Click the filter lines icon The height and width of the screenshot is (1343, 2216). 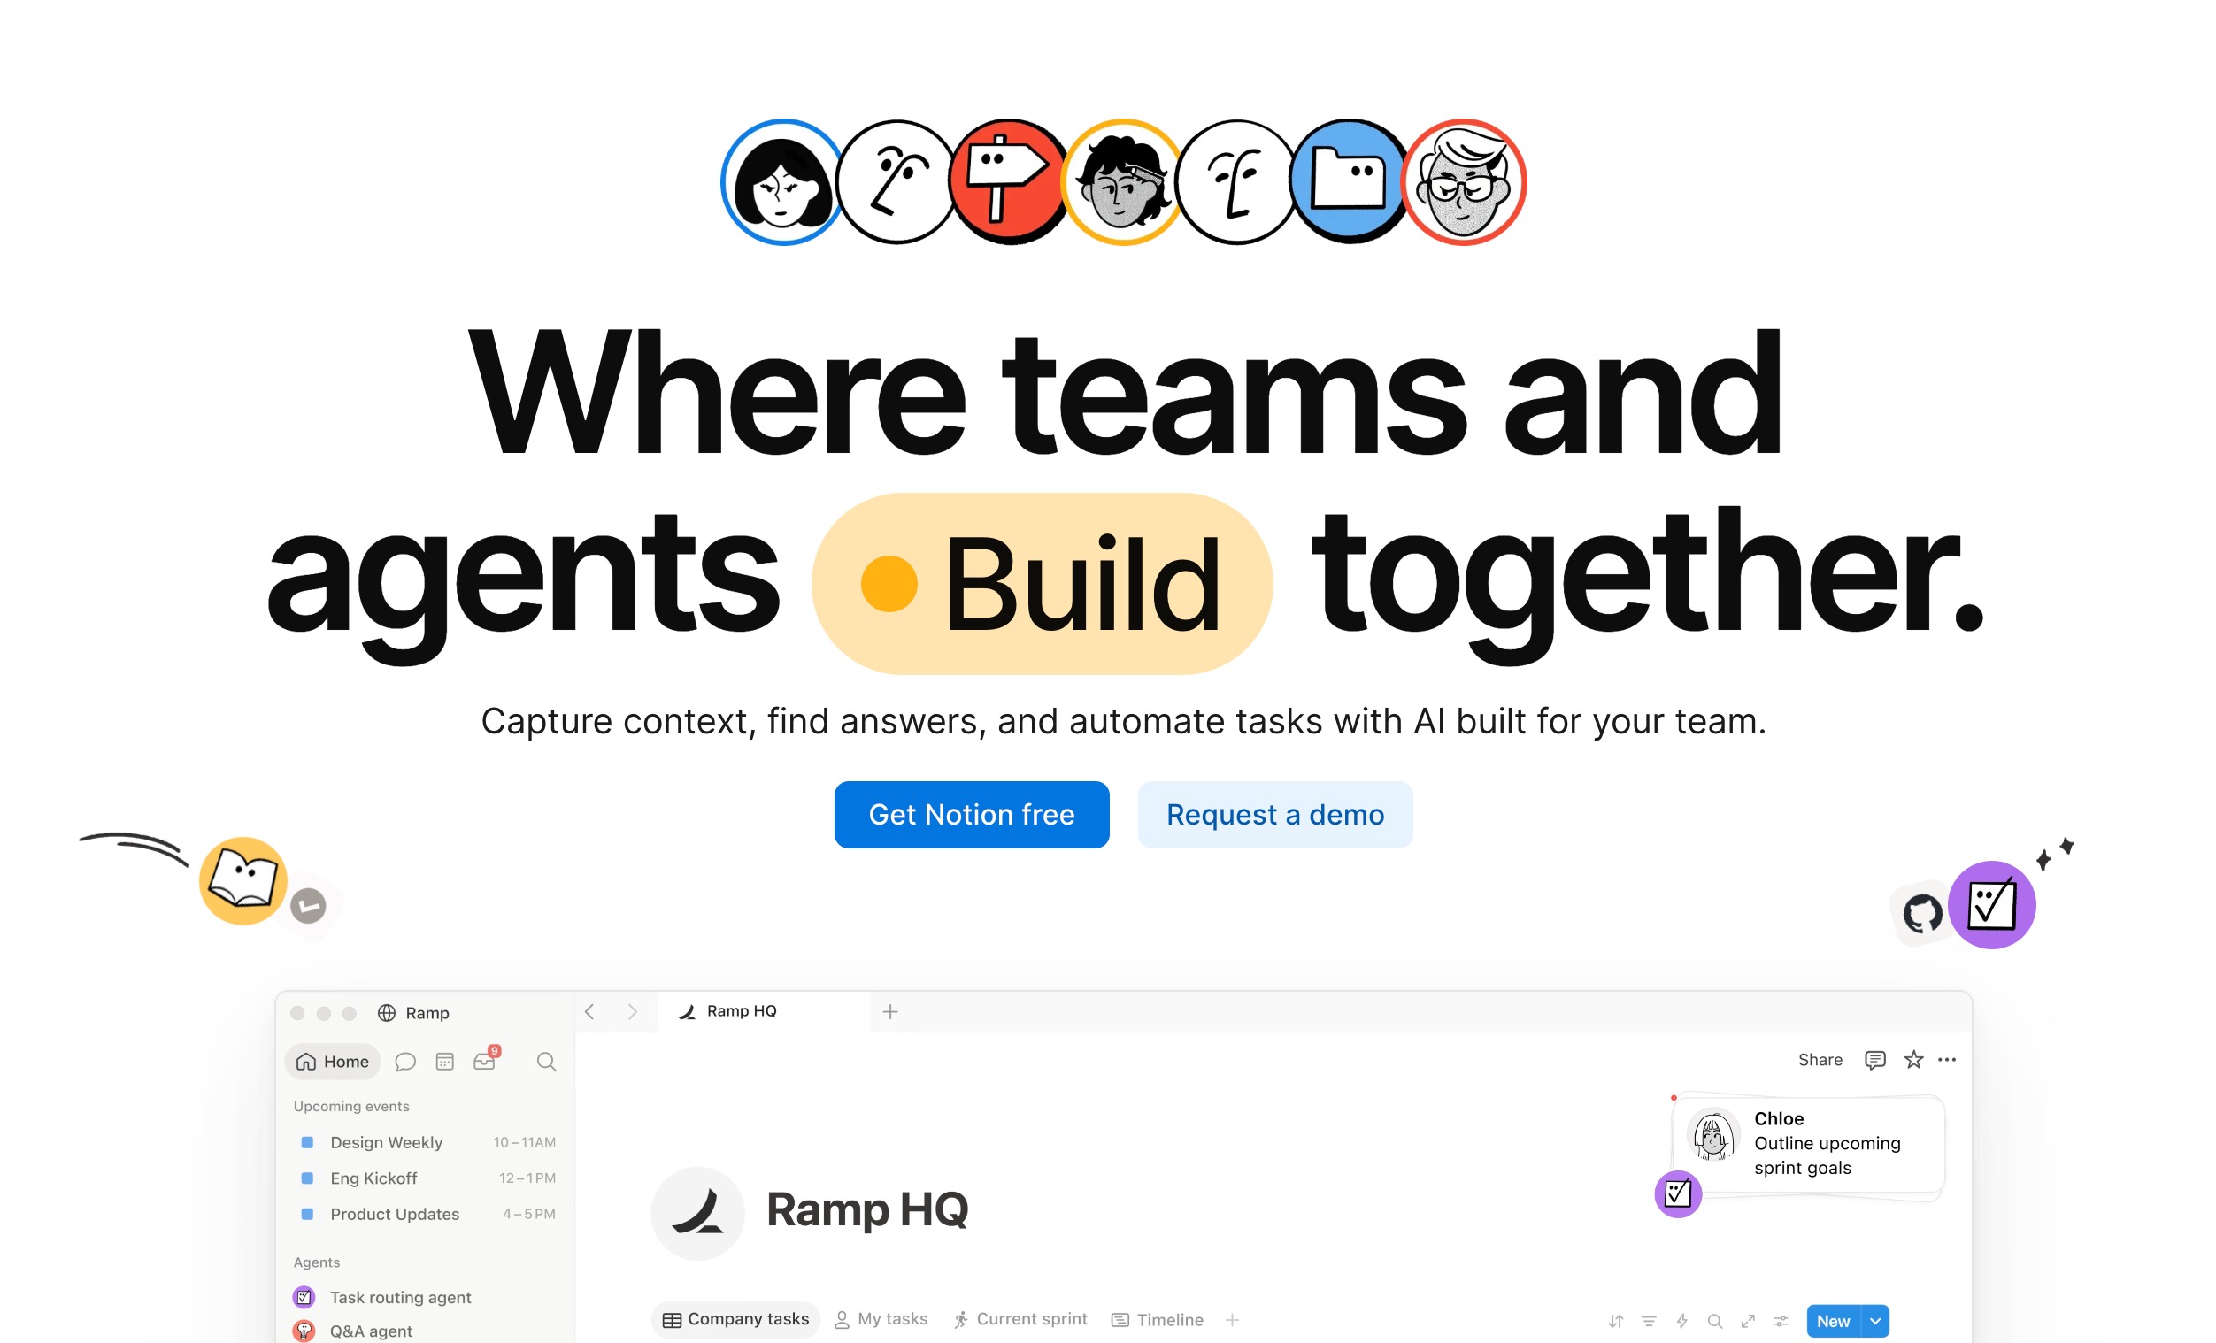coord(1649,1322)
